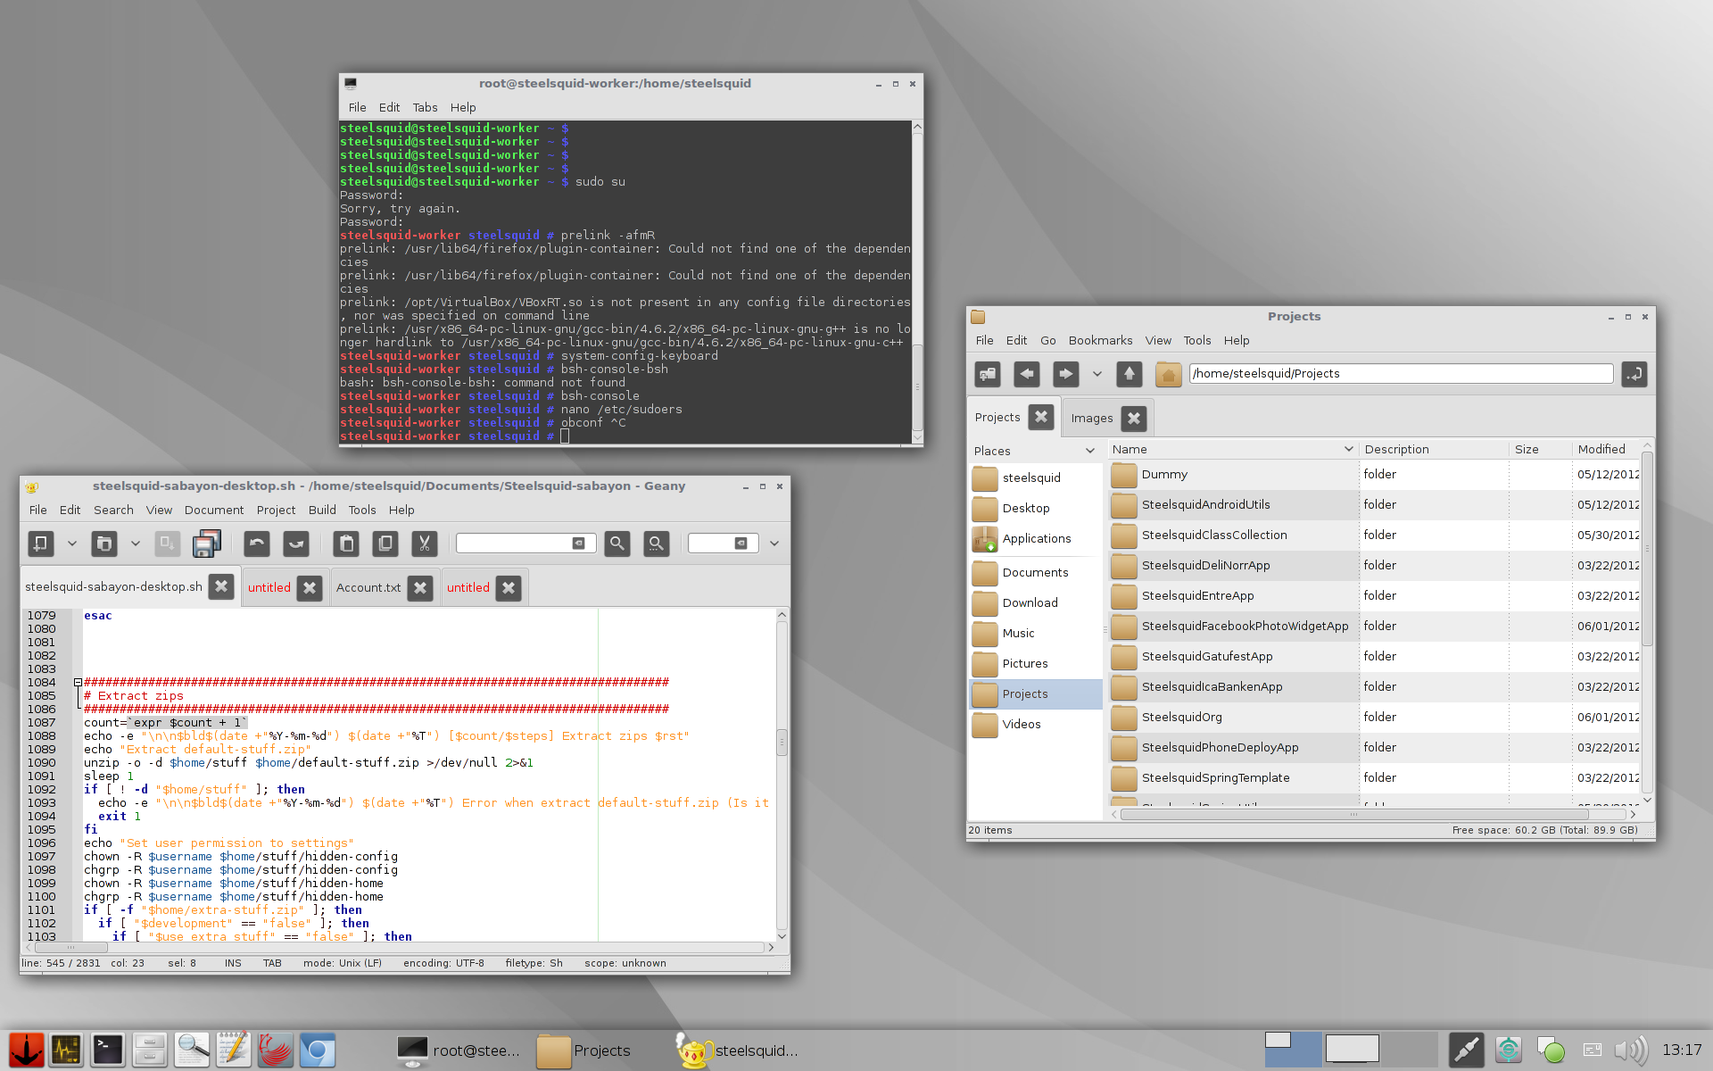The height and width of the screenshot is (1071, 1713).
Task: Select Videos in the Places sidebar
Action: tap(1035, 724)
